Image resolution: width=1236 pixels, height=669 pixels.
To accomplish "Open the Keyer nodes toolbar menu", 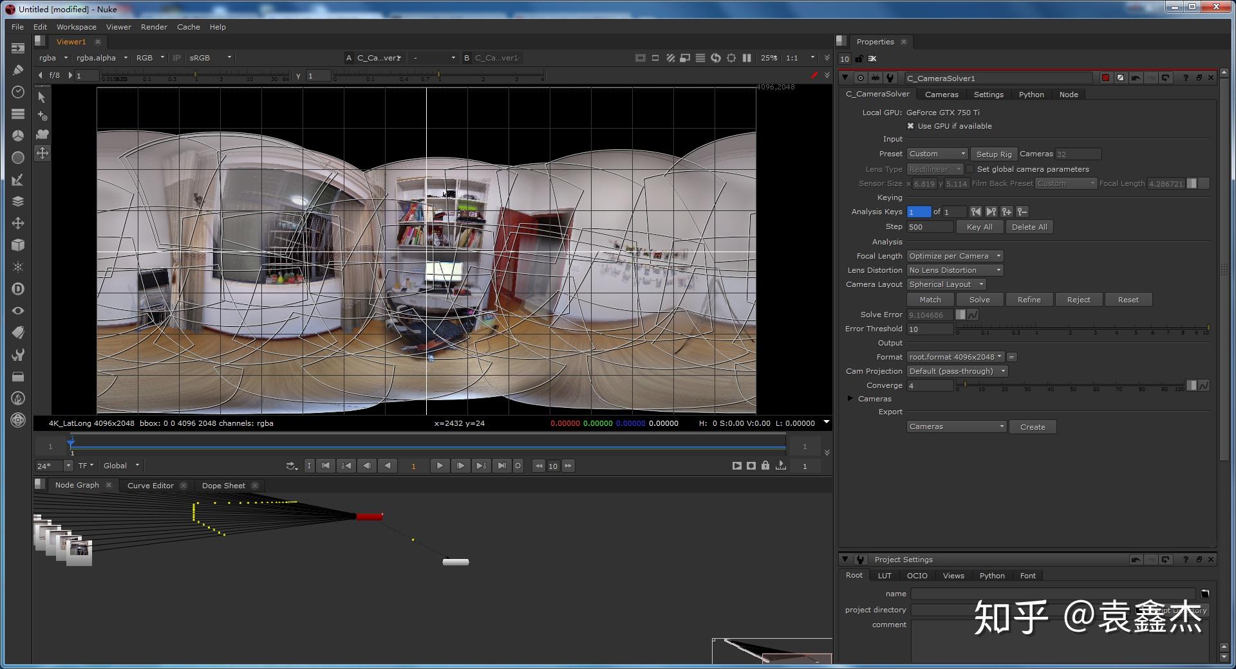I will click(x=18, y=179).
